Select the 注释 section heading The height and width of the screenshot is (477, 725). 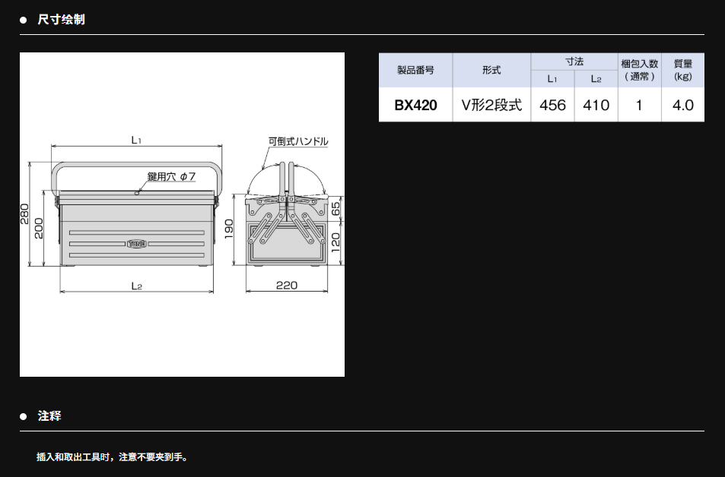point(49,416)
